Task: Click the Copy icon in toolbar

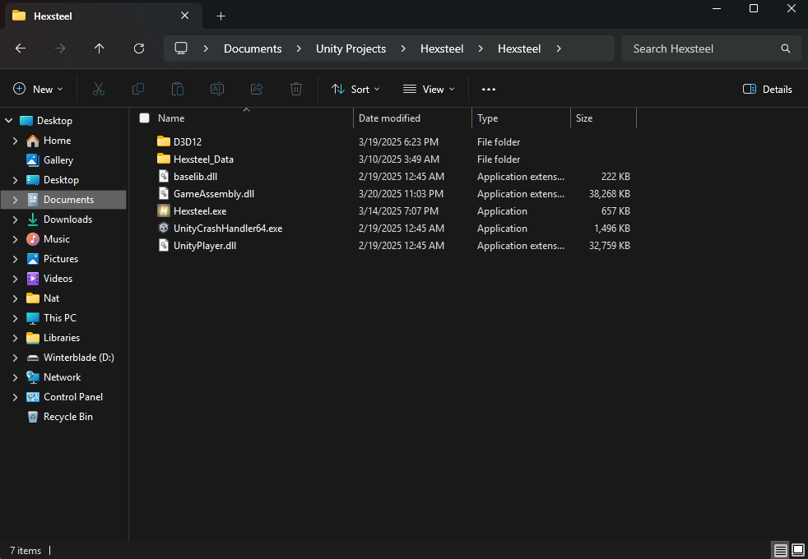Action: pos(138,89)
